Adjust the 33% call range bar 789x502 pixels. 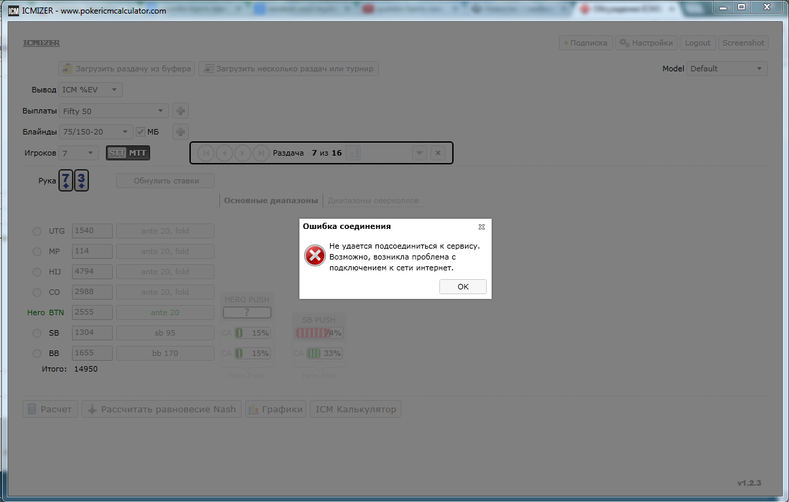(325, 353)
